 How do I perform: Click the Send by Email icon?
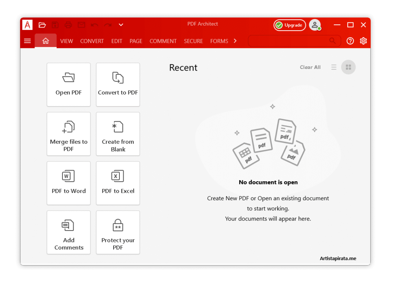point(81,24)
